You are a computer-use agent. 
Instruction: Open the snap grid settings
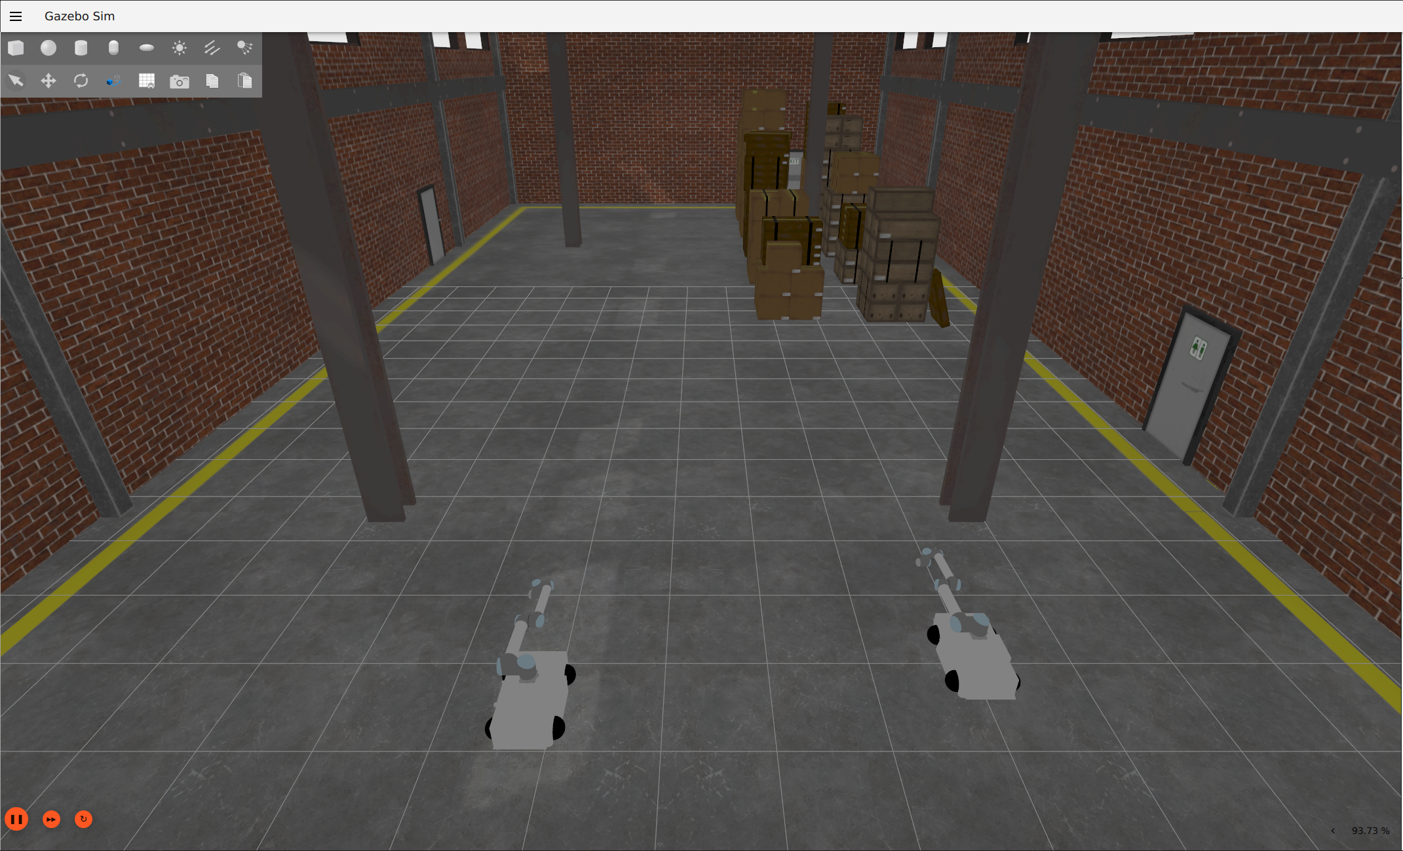[147, 81]
